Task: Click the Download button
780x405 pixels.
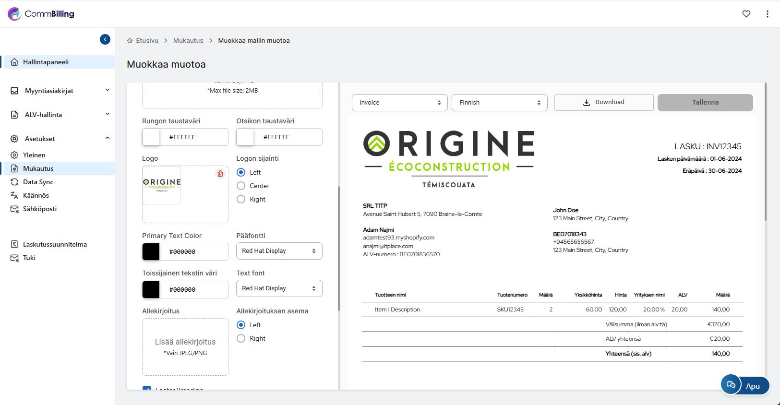Action: click(603, 102)
